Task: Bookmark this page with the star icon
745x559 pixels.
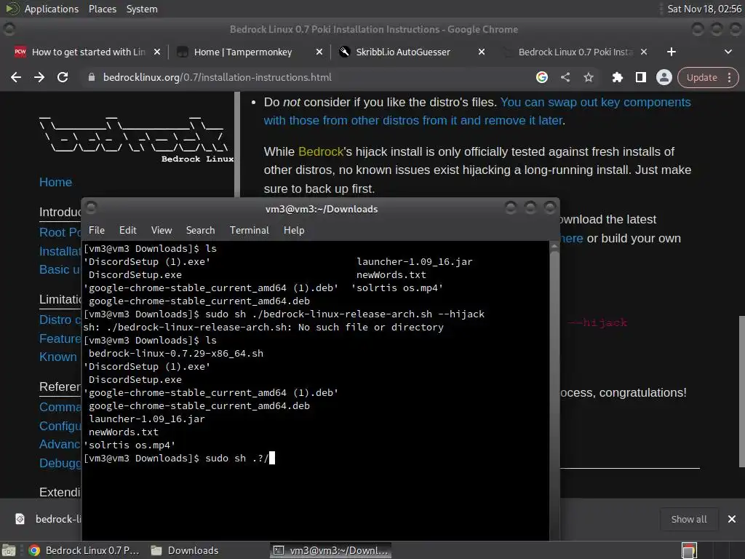Action: (x=588, y=77)
